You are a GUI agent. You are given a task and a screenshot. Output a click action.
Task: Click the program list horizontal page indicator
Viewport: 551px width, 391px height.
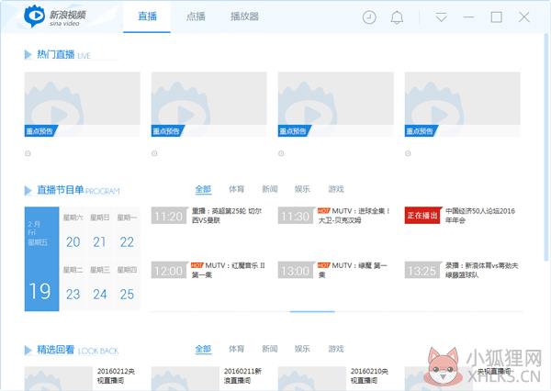tap(312, 311)
